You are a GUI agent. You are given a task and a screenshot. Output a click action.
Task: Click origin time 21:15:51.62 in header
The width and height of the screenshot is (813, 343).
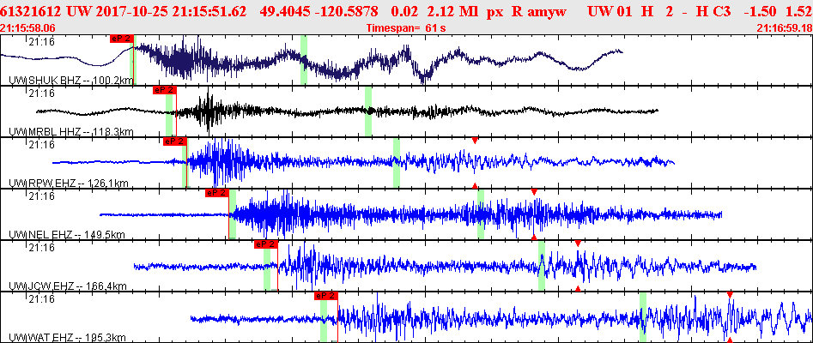210,11
